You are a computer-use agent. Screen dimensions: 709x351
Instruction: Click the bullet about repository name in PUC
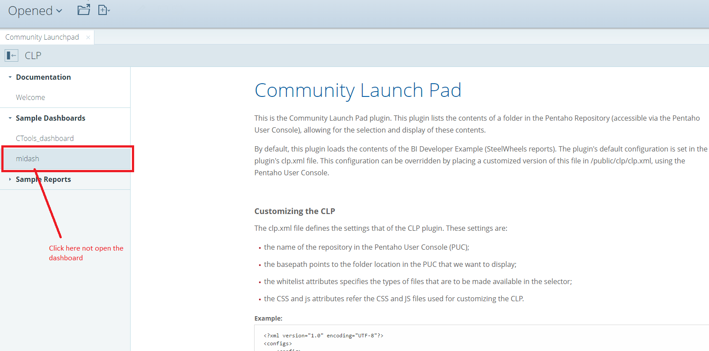(367, 247)
